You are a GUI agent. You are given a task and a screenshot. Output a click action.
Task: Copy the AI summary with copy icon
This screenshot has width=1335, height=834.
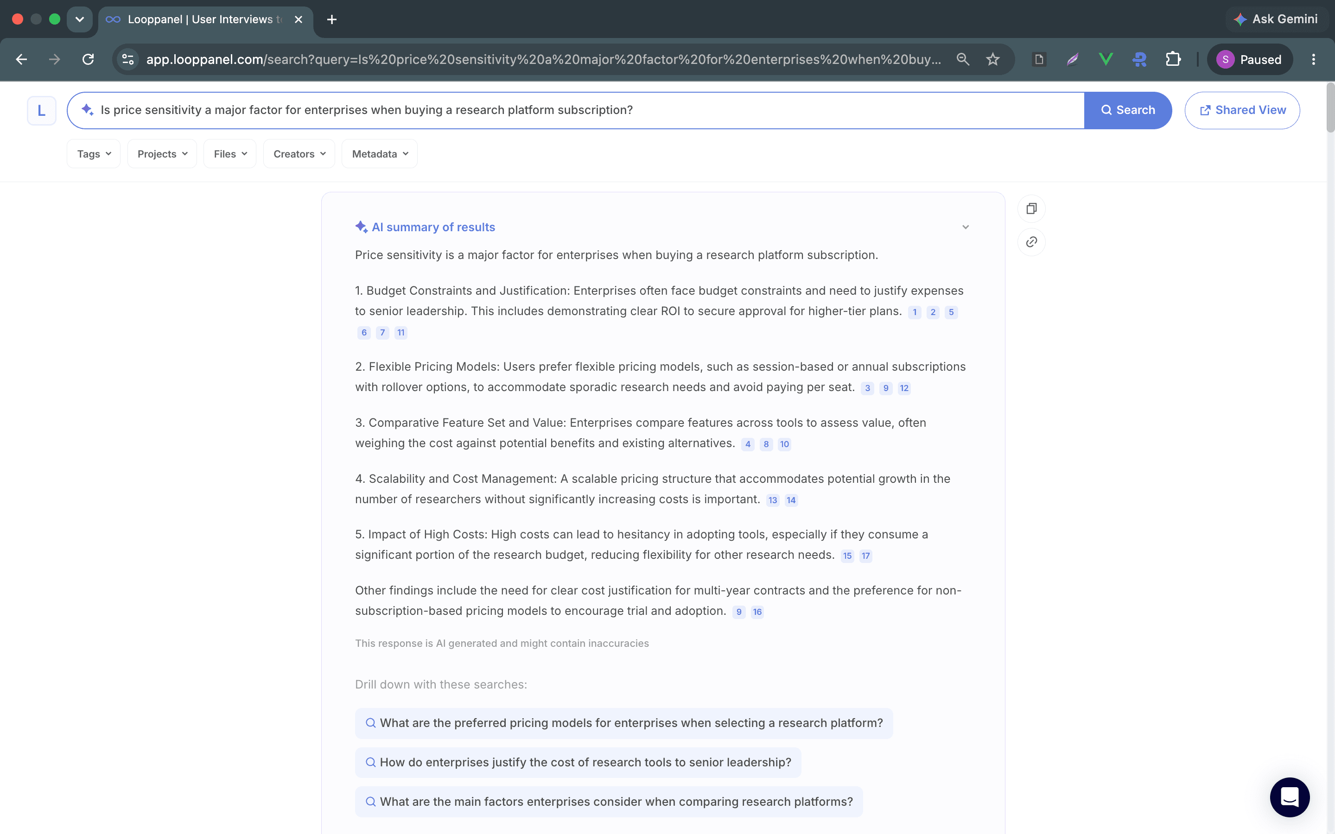pyautogui.click(x=1031, y=208)
